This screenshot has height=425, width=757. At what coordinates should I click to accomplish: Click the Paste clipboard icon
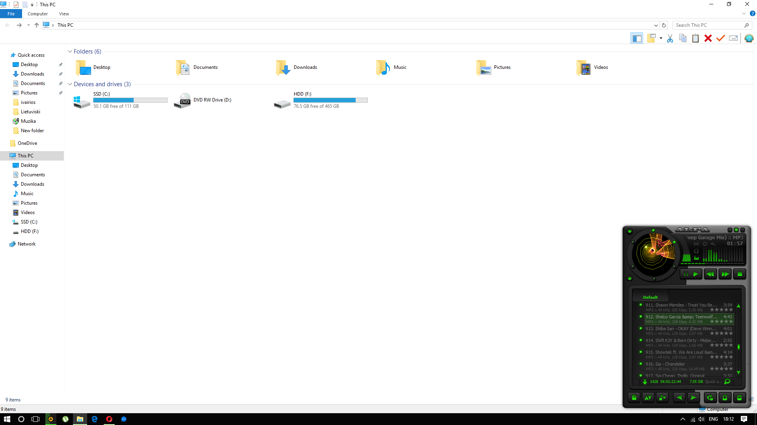coord(695,38)
